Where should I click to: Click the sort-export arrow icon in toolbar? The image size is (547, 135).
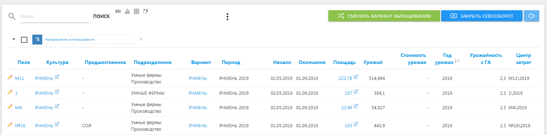(x=146, y=11)
